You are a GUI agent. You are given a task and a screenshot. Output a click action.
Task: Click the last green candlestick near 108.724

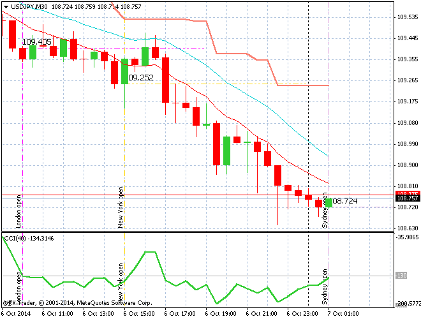click(x=328, y=203)
